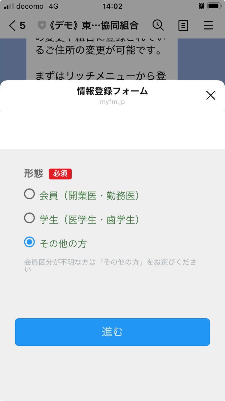Tap the official account shield badge
The height and width of the screenshot is (401, 225).
coord(42,26)
